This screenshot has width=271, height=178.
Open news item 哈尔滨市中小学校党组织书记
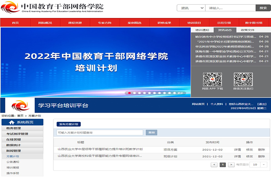pyautogui.click(x=226, y=36)
